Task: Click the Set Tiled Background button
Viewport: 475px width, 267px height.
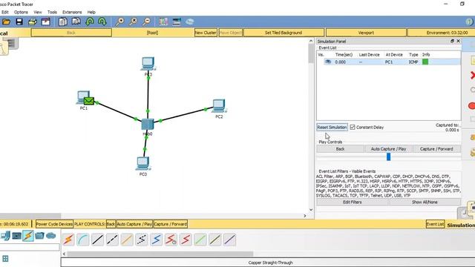Action: (284, 33)
